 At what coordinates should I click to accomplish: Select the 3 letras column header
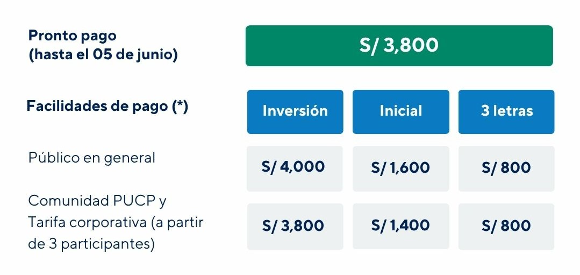coord(506,111)
